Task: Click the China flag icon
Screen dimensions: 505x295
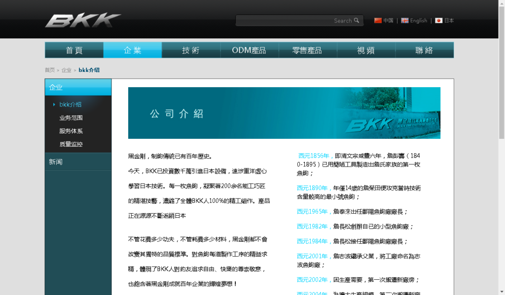Action: click(378, 21)
